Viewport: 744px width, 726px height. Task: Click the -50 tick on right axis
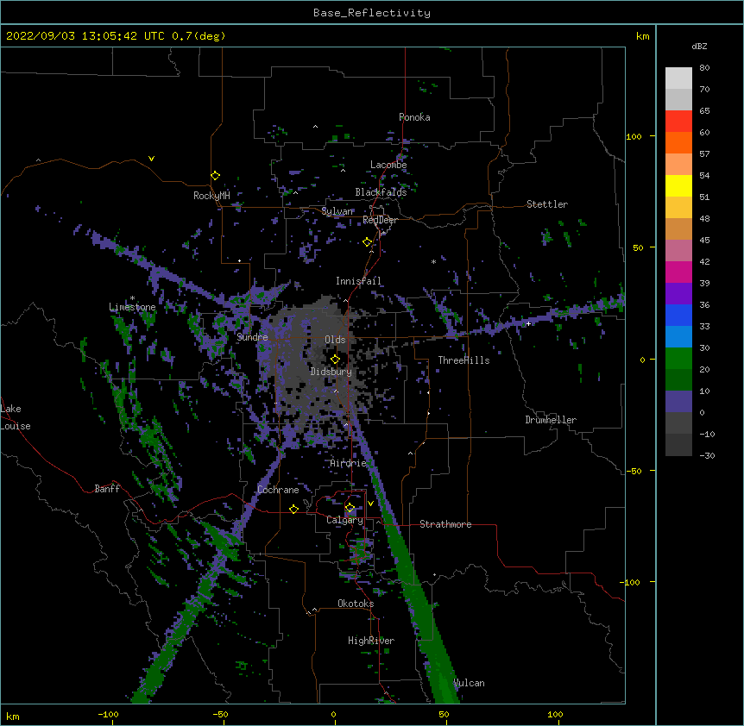tap(634, 471)
